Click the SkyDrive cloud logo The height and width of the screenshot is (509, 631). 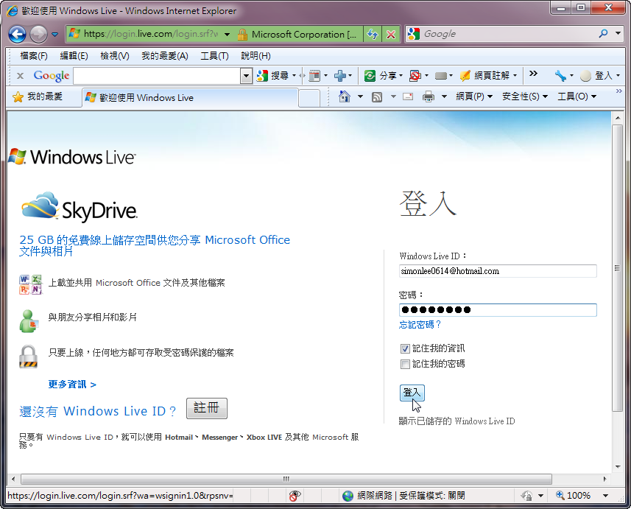coord(80,206)
